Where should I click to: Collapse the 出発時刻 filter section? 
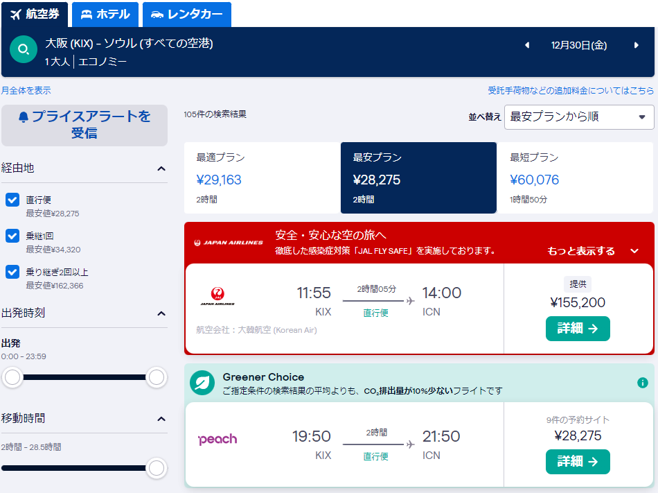click(x=161, y=313)
